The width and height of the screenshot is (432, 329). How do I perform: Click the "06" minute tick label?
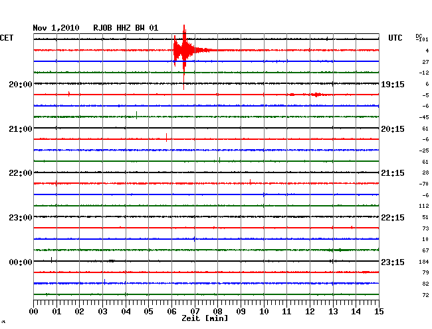point(171,312)
